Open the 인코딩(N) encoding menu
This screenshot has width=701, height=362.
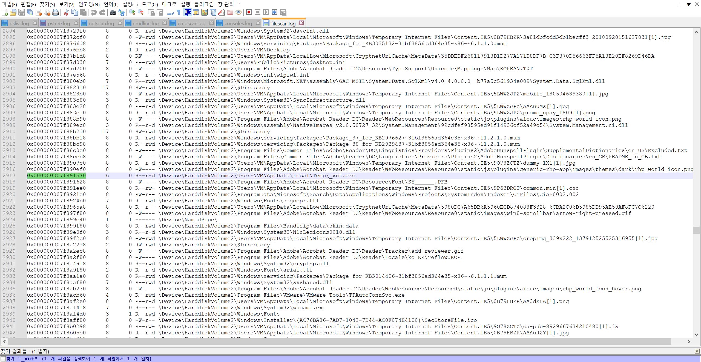89,4
